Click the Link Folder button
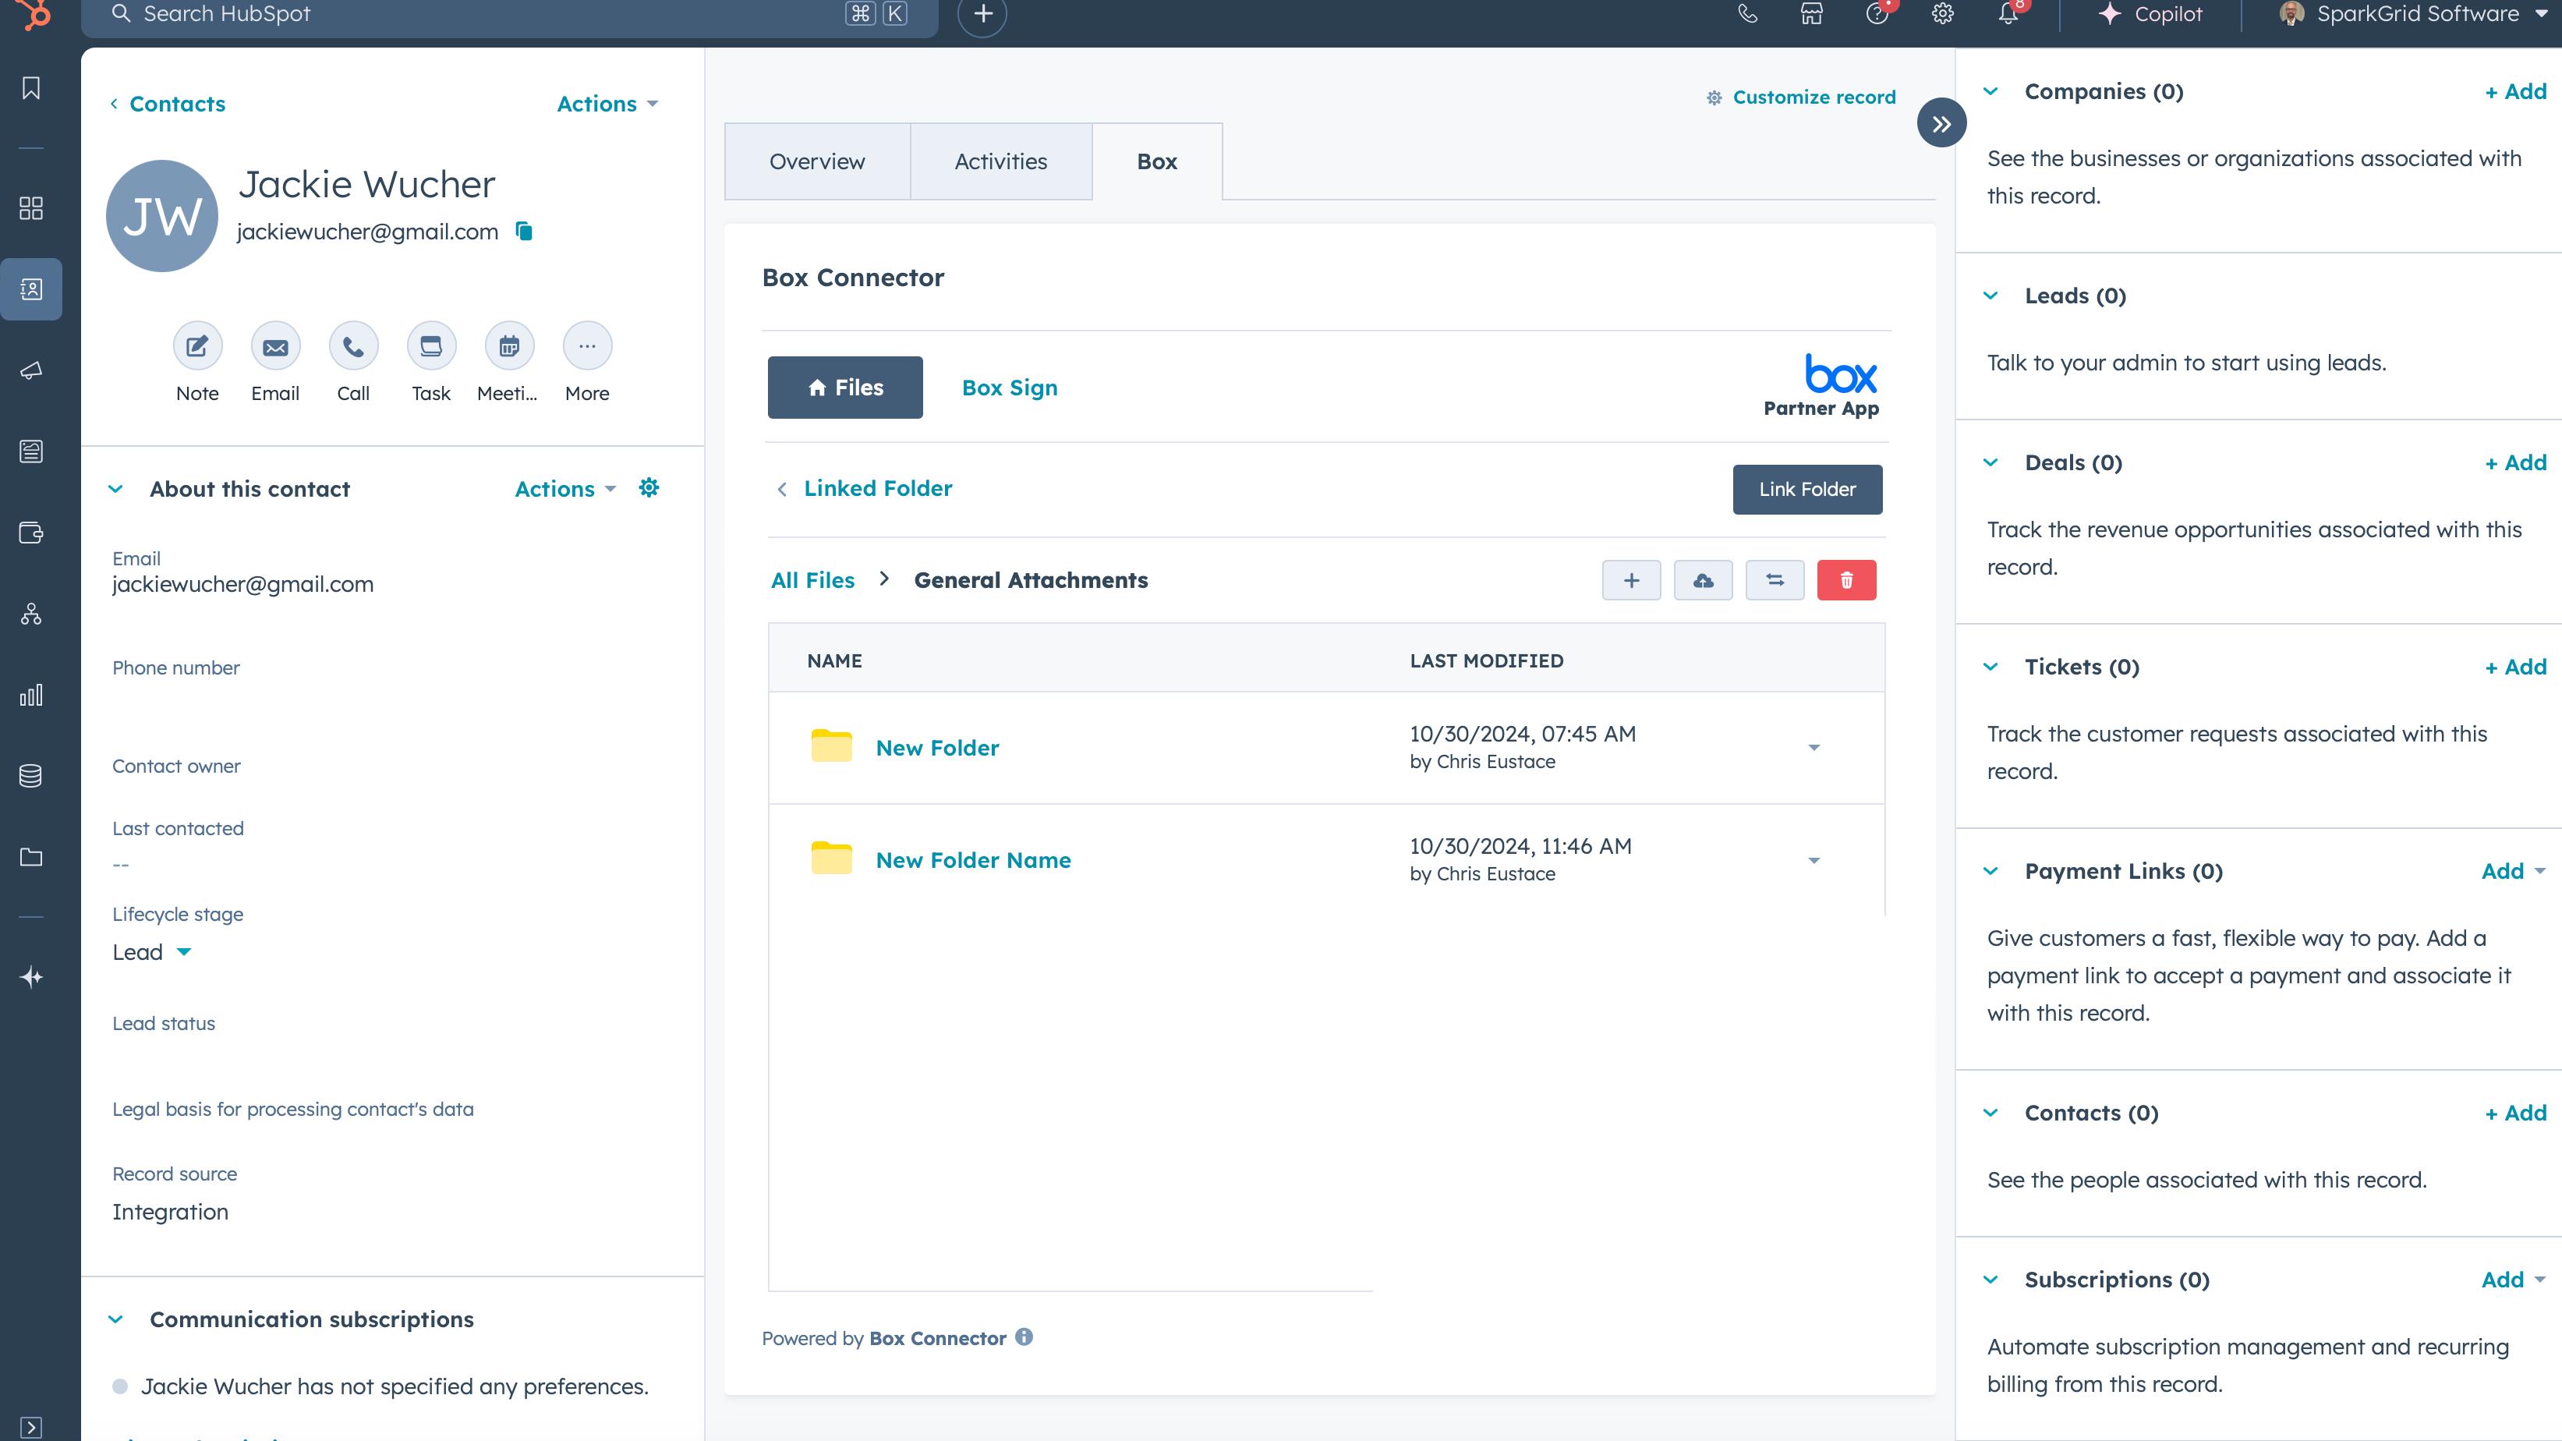Viewport: 2562px width, 1441px height. tap(1807, 489)
